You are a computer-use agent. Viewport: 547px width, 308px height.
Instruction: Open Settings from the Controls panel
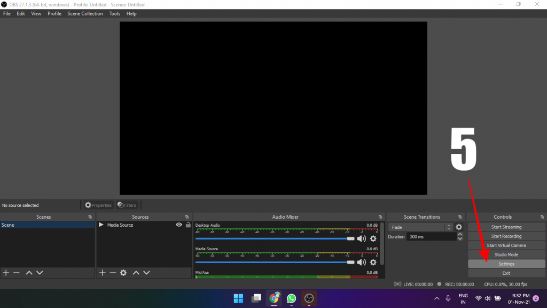(506, 264)
